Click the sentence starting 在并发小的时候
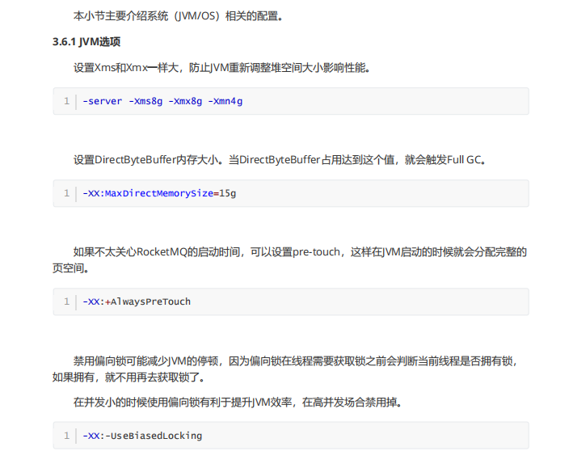Image resolution: width=573 pixels, height=468 pixels. [238, 403]
